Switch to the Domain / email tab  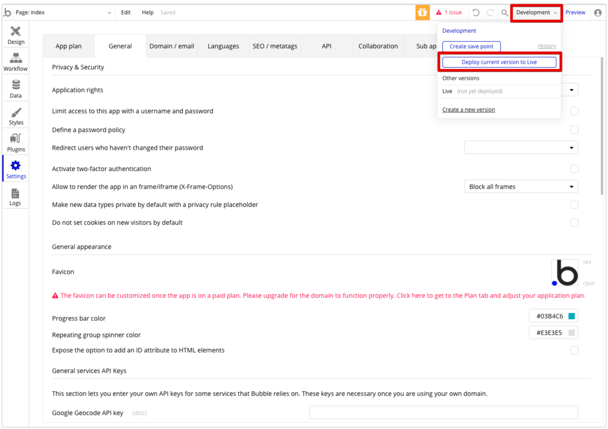pos(172,46)
